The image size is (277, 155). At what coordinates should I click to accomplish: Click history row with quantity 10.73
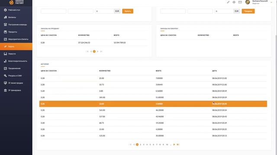[x=153, y=84]
